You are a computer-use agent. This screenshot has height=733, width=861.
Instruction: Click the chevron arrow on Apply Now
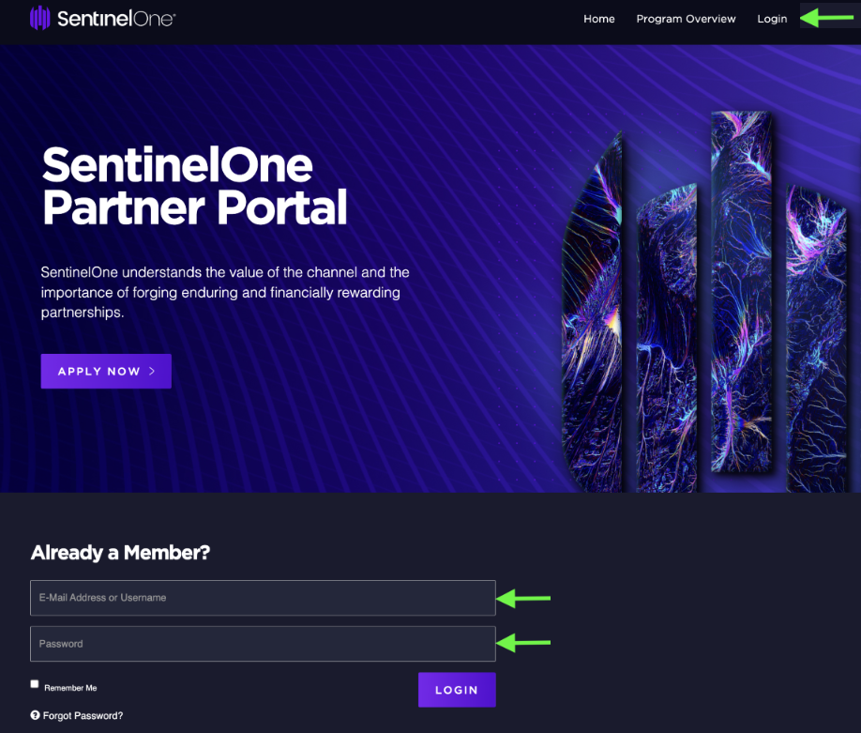pos(152,372)
